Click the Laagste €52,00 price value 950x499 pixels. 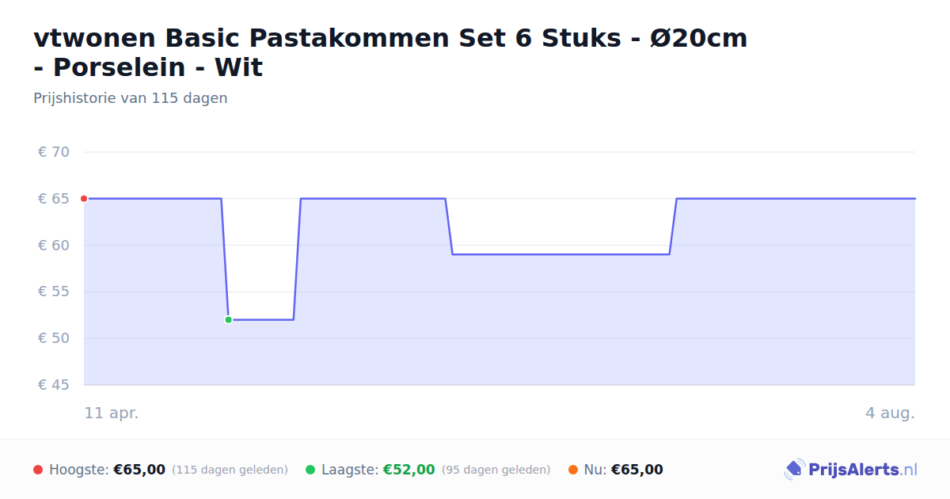click(x=409, y=470)
